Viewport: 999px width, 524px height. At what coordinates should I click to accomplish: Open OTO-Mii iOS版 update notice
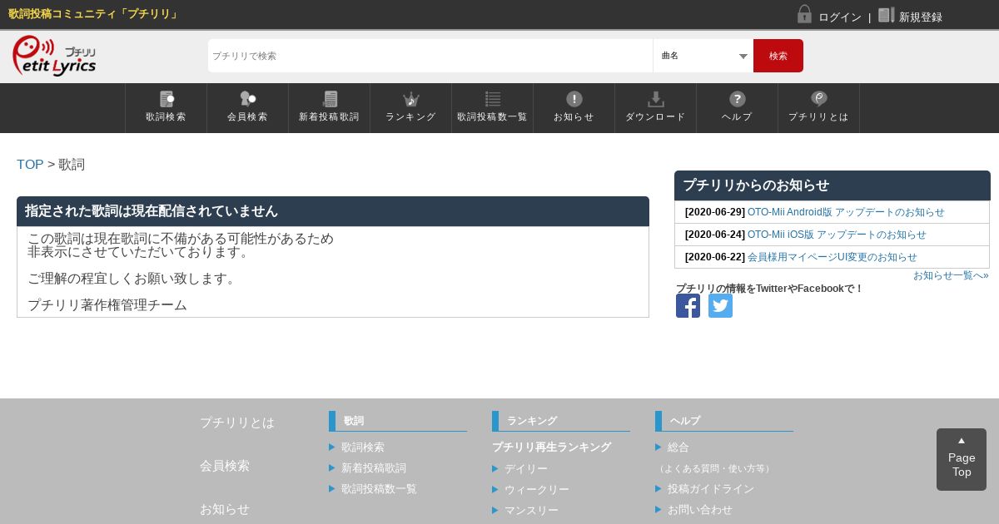tap(837, 235)
